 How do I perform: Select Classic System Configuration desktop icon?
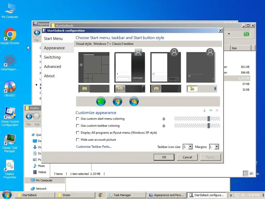[10, 117]
